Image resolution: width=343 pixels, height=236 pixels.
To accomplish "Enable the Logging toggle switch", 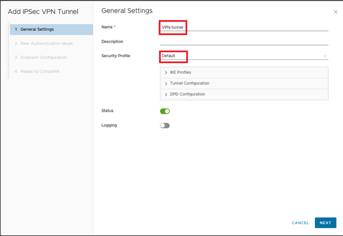I will pyautogui.click(x=165, y=125).
